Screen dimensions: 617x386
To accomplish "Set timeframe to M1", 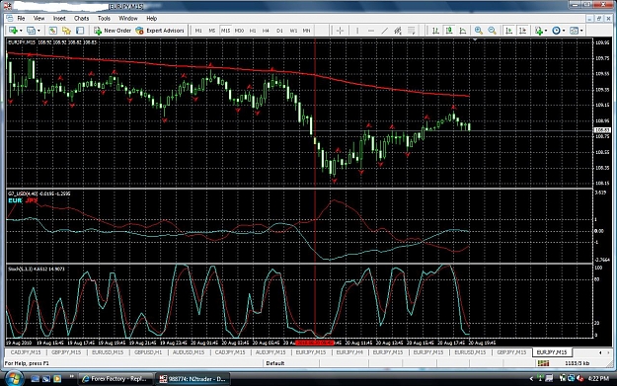I will point(198,31).
